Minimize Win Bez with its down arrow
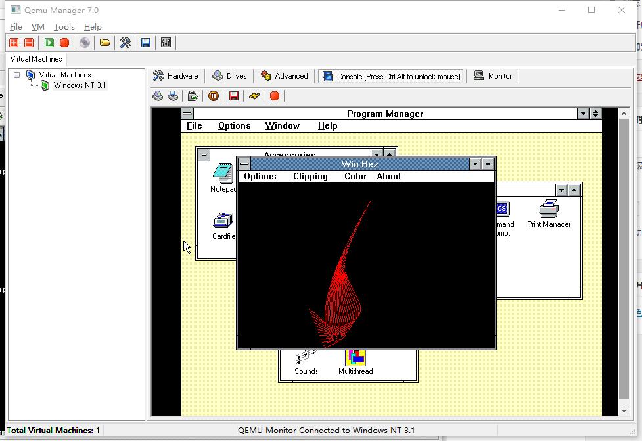This screenshot has height=441, width=642. tap(475, 164)
